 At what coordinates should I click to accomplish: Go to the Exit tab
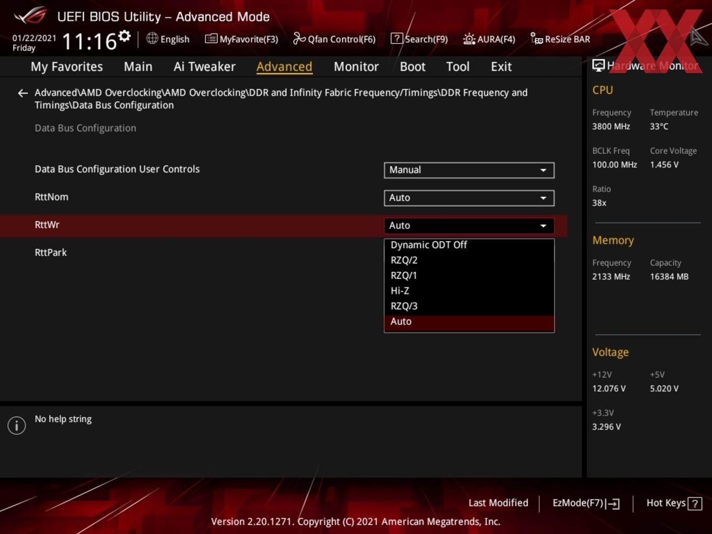pos(501,66)
